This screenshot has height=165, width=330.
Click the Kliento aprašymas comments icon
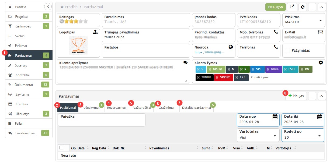click(185, 62)
